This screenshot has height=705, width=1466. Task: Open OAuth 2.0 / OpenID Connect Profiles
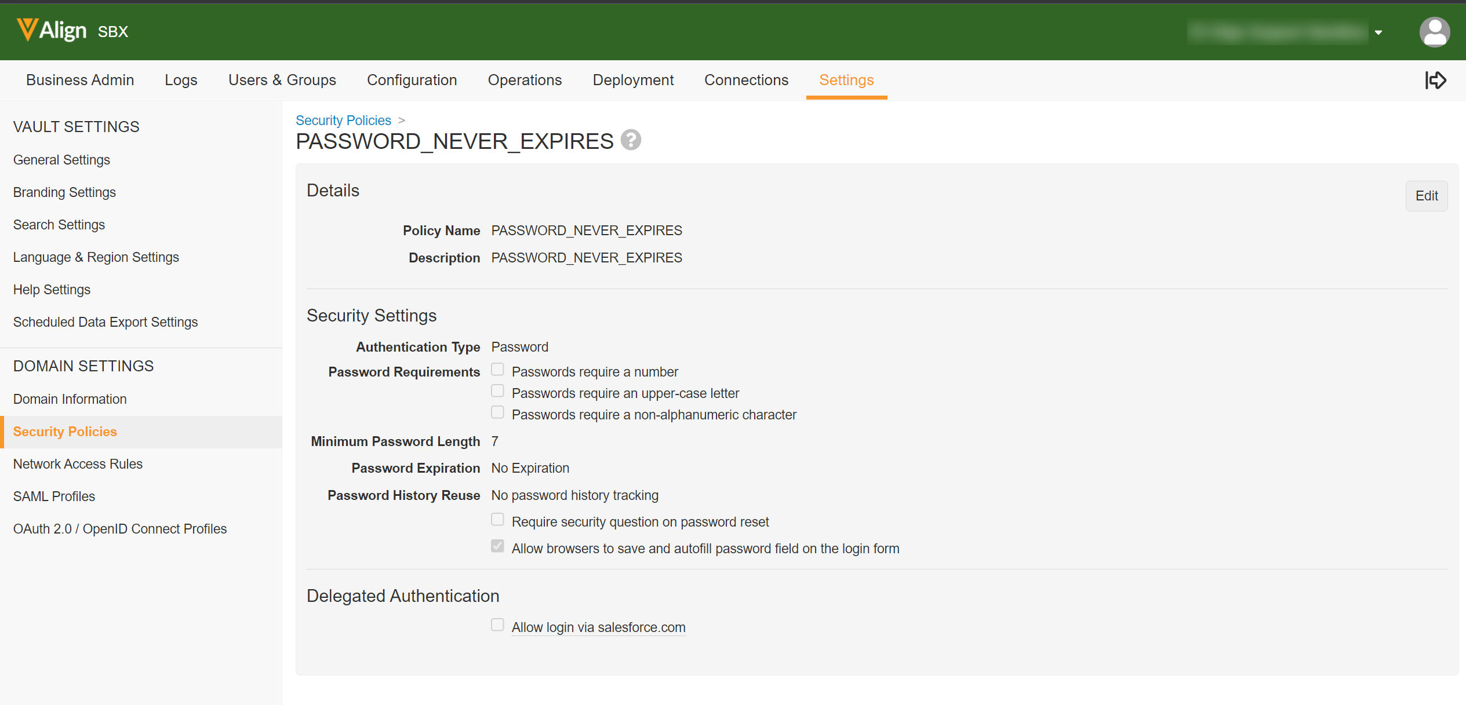[119, 529]
